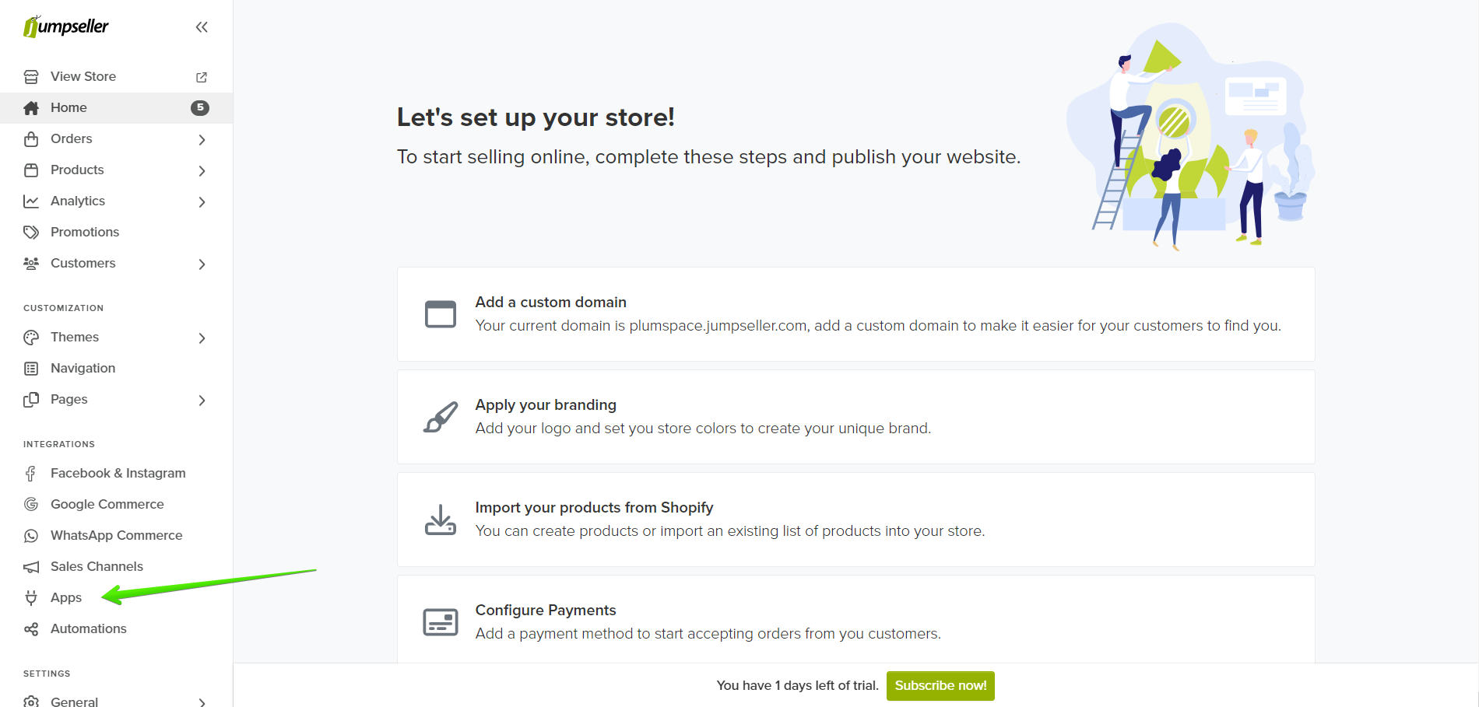Click the Automations icon in sidebar
Image resolution: width=1479 pixels, height=707 pixels.
(31, 629)
